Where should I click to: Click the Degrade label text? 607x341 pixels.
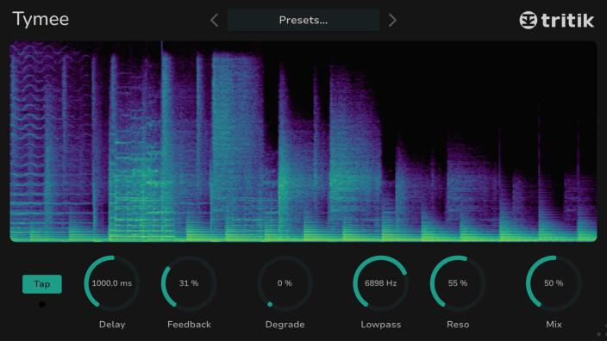(x=285, y=325)
